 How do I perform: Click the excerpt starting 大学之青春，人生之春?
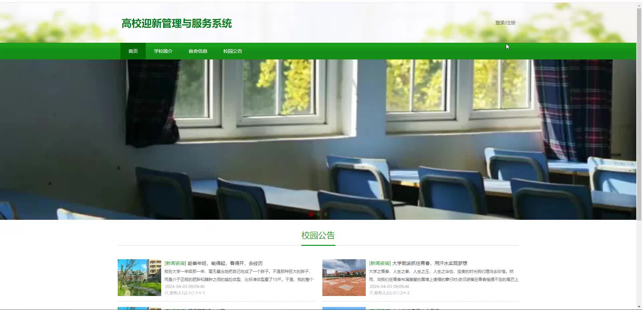click(x=444, y=275)
